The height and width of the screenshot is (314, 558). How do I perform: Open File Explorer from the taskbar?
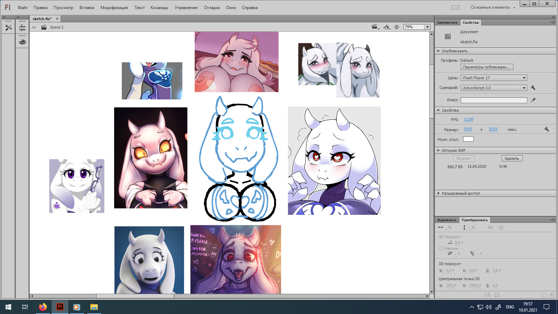tap(94, 307)
